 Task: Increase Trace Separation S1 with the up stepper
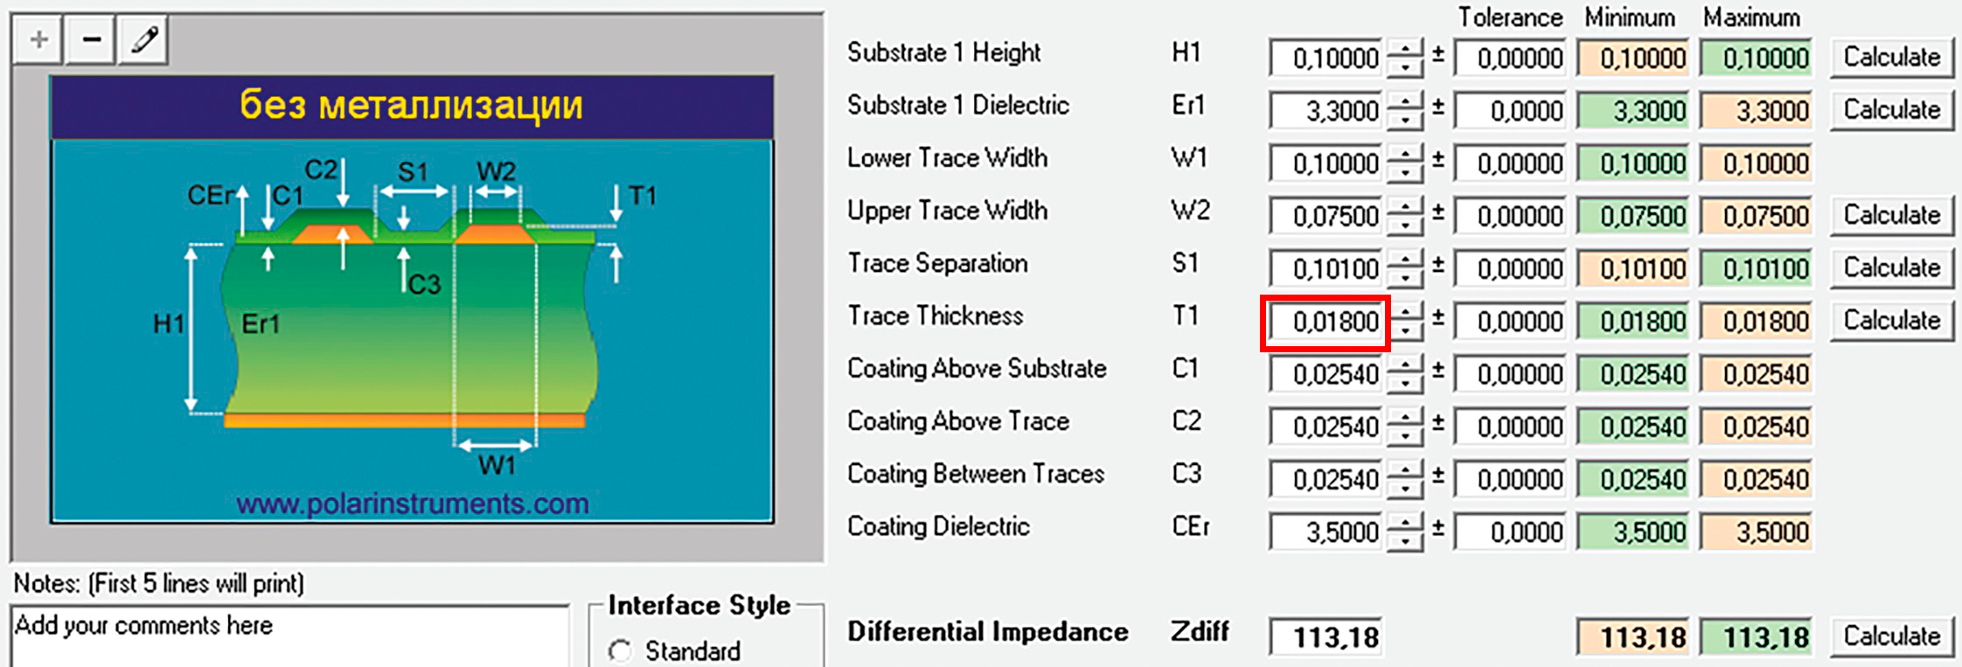(x=1405, y=260)
